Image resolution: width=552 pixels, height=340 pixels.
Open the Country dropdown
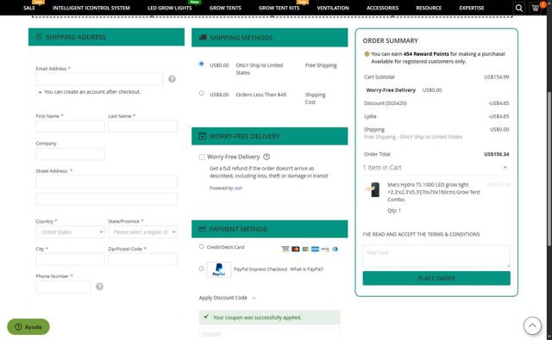70,232
